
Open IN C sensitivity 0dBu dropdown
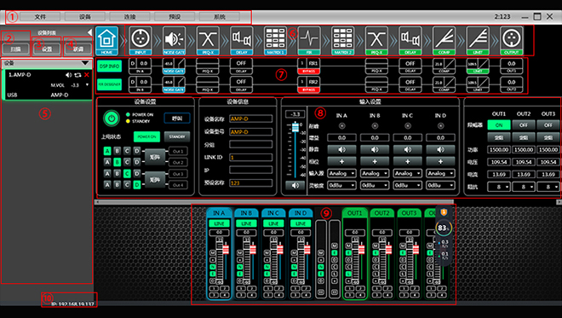pyautogui.click(x=408, y=185)
